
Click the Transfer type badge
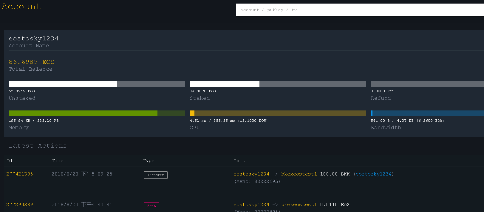tap(156, 175)
